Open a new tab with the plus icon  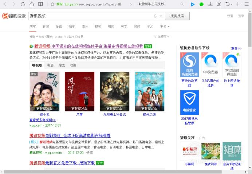coord(238,4)
